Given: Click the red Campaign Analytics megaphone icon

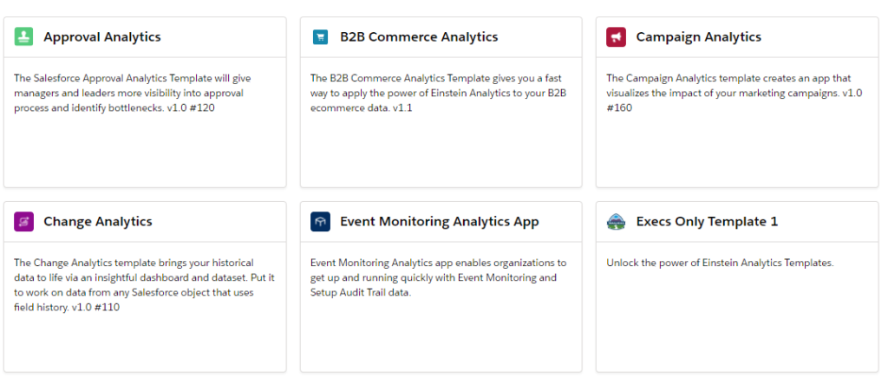Looking at the screenshot, I should point(617,36).
